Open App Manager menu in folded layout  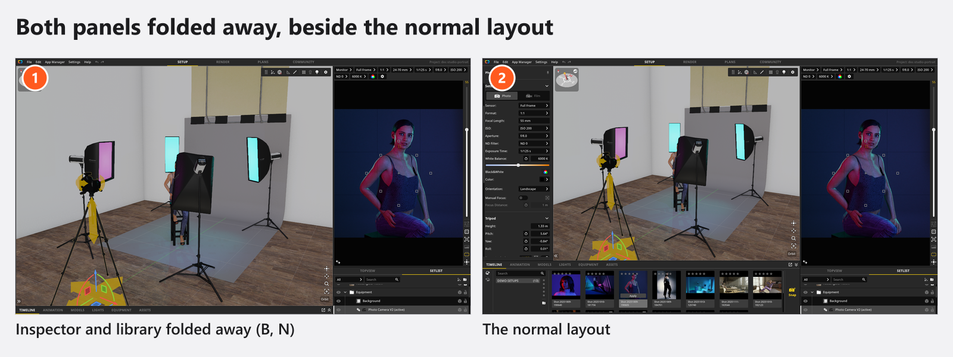click(55, 62)
